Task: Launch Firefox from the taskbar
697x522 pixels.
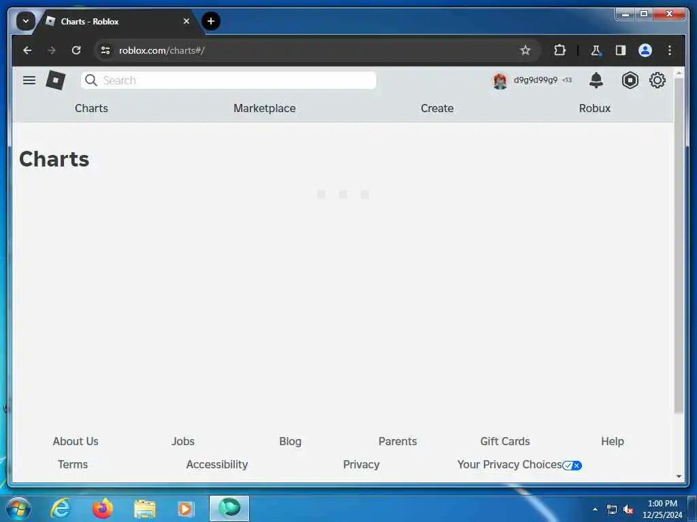Action: pos(102,508)
